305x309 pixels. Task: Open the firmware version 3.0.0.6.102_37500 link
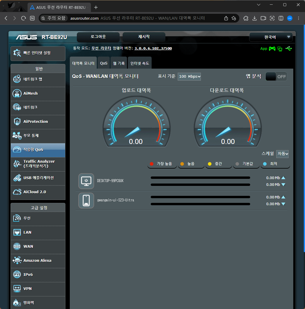pyautogui.click(x=153, y=48)
